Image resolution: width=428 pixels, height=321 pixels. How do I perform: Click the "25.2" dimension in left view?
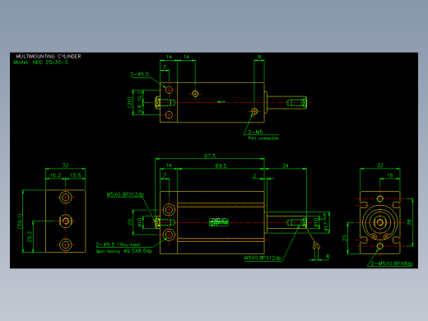(30, 236)
